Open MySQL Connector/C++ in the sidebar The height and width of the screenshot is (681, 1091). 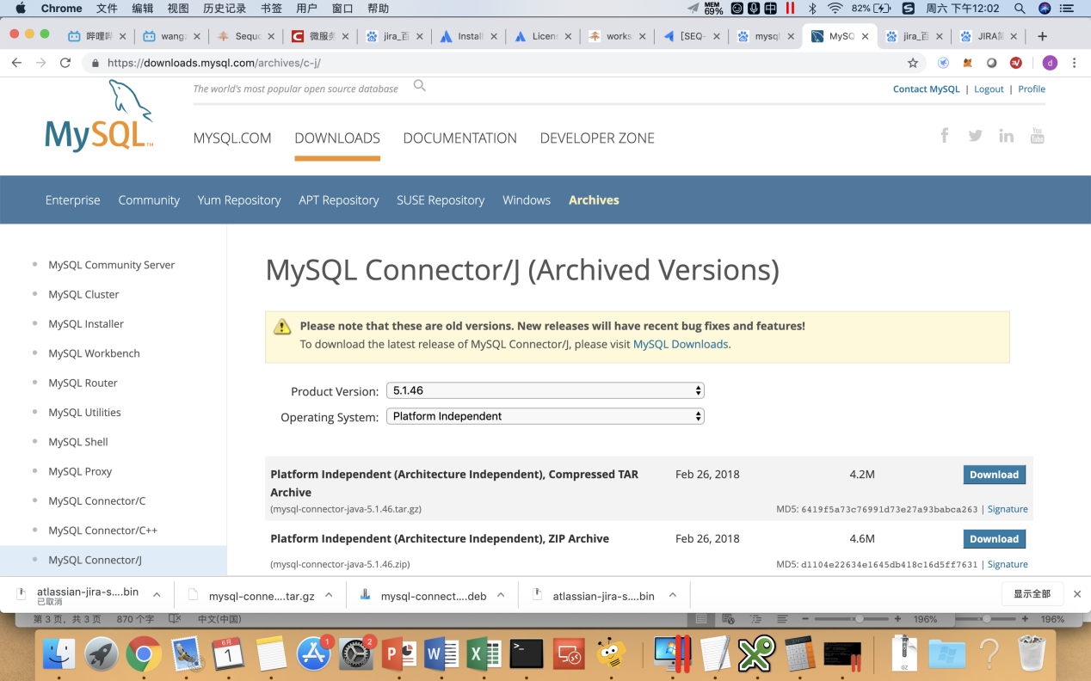(103, 531)
